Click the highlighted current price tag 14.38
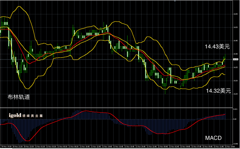This screenshot has width=240, height=149. 235,59
